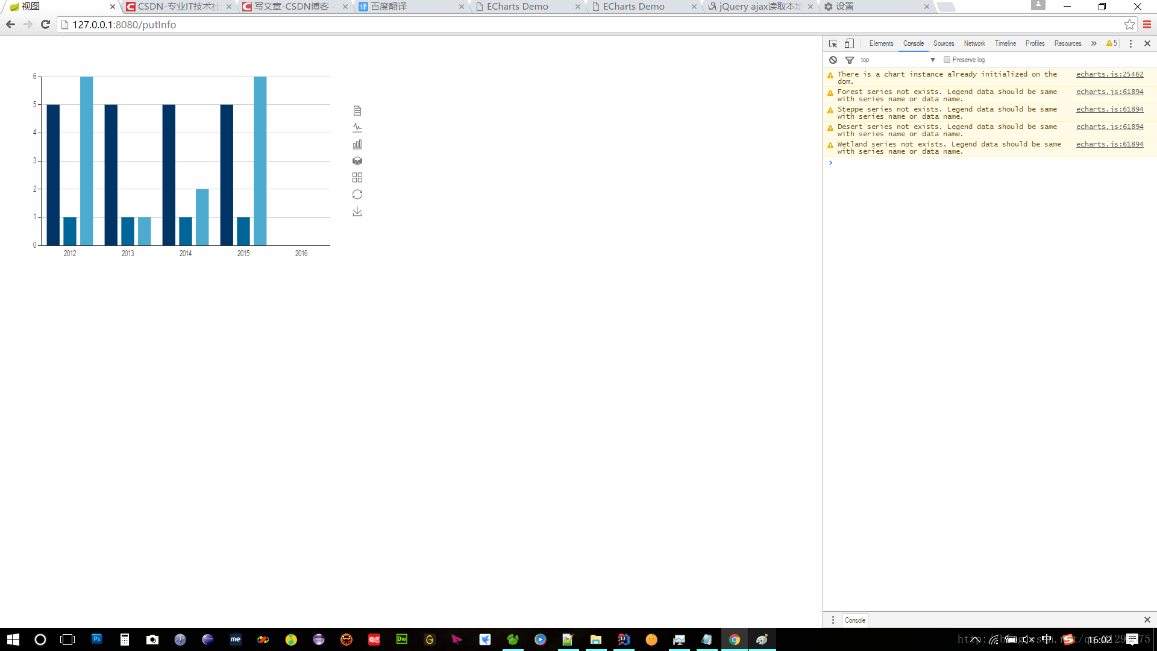This screenshot has width=1157, height=651.
Task: Open the action center notifications icon
Action: pos(1132,640)
